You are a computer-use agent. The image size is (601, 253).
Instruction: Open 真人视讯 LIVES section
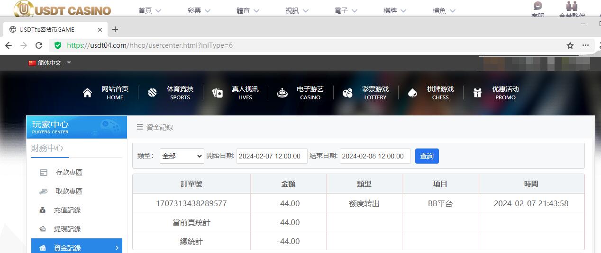245,93
